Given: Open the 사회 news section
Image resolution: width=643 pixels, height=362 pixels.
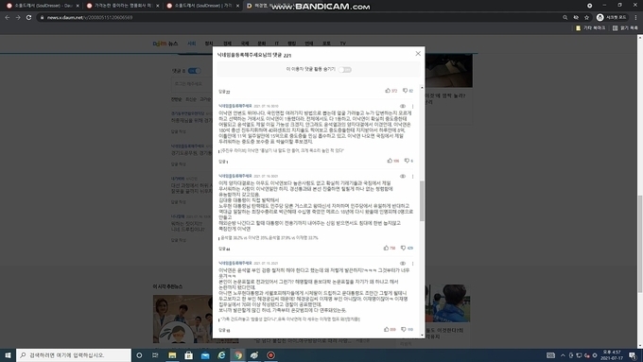Looking at the screenshot, I should (x=192, y=43).
